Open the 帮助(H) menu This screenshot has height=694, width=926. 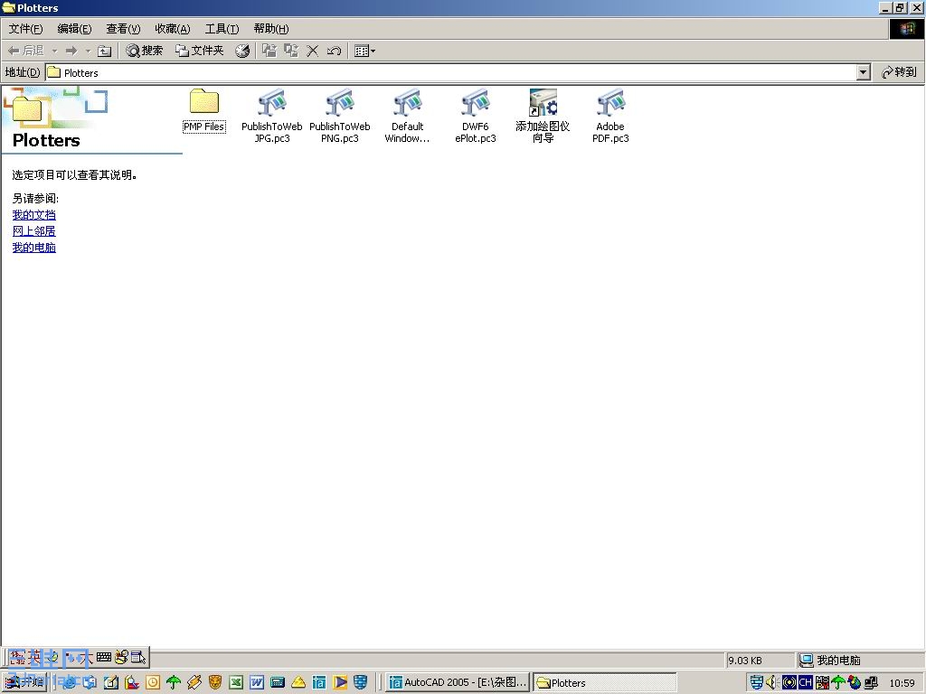[x=271, y=29]
